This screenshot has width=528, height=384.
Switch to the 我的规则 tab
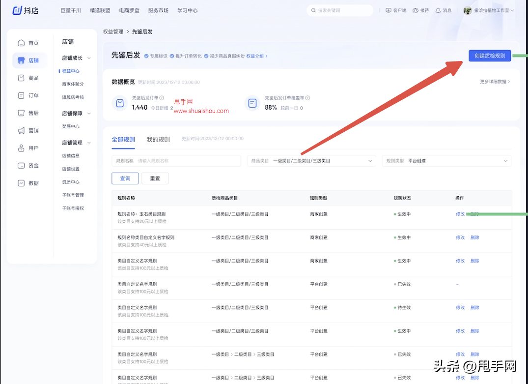click(158, 139)
